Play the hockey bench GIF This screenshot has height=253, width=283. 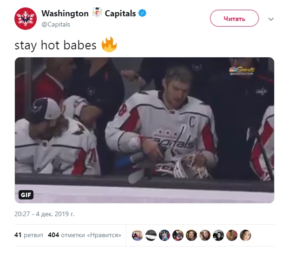145,130
